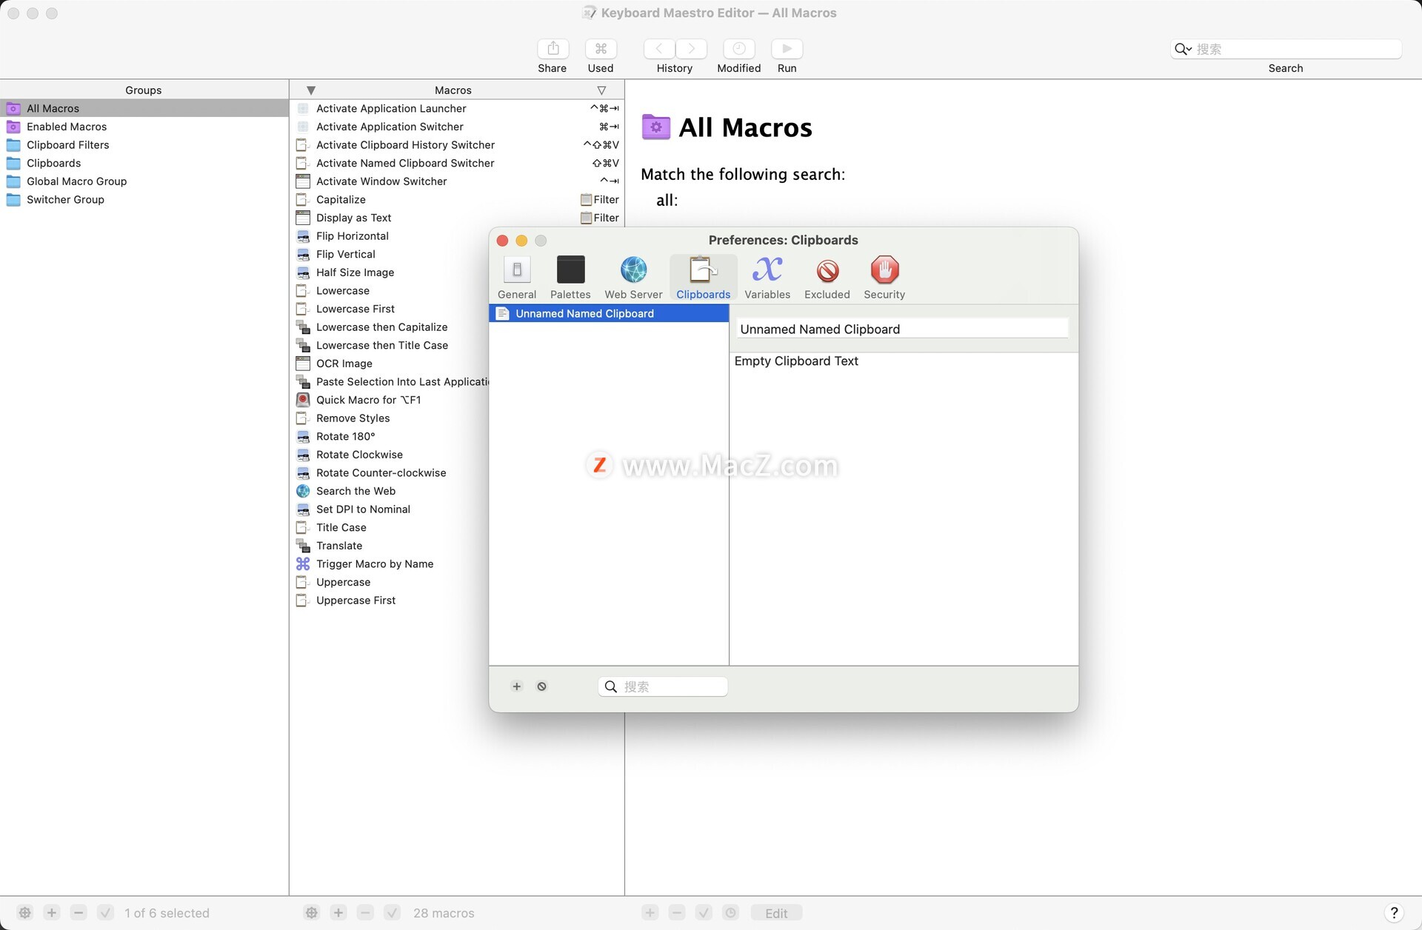Select the Remove Styles macro
This screenshot has width=1422, height=930.
(x=390, y=418)
